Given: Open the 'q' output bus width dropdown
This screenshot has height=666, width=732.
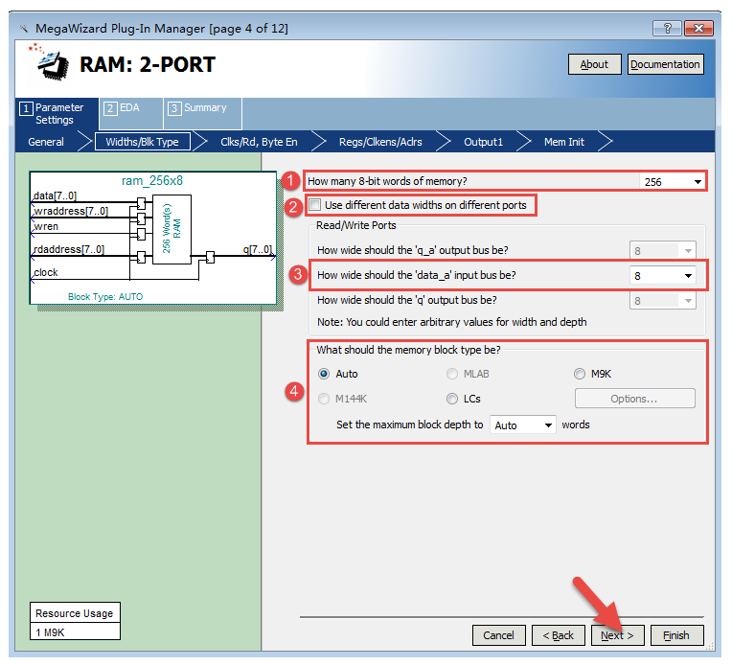Looking at the screenshot, I should tap(662, 300).
